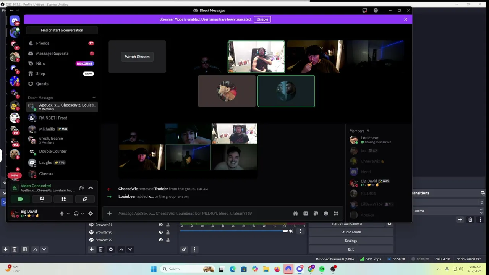Viewport: 489px width, 275px height.
Task: Add a new source in OBS Sources panel
Action: tap(91, 249)
